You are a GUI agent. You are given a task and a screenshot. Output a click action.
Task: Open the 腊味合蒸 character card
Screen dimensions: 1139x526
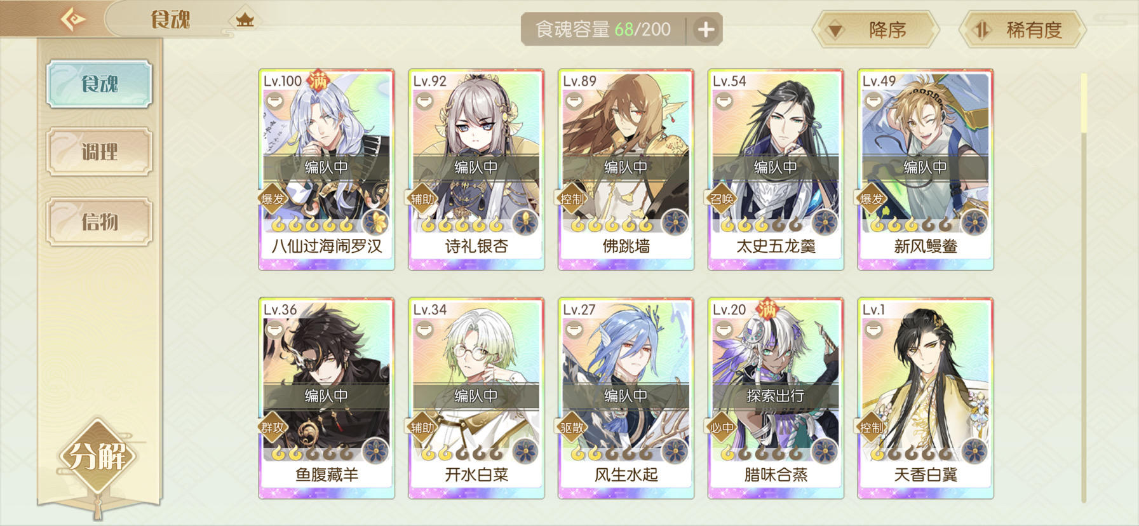click(x=776, y=398)
